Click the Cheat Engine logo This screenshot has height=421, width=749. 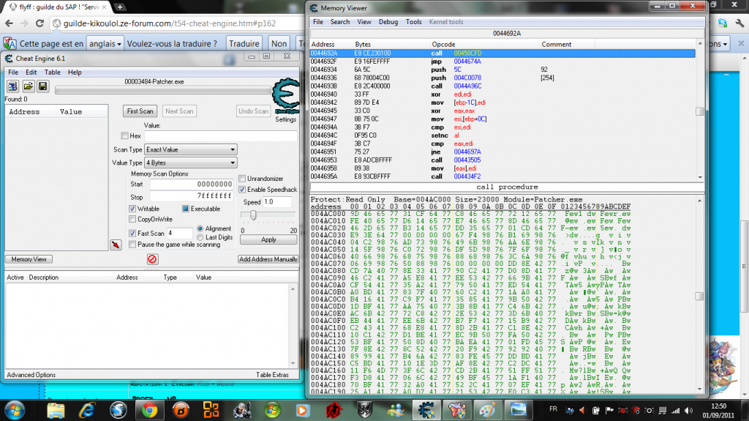pos(286,96)
